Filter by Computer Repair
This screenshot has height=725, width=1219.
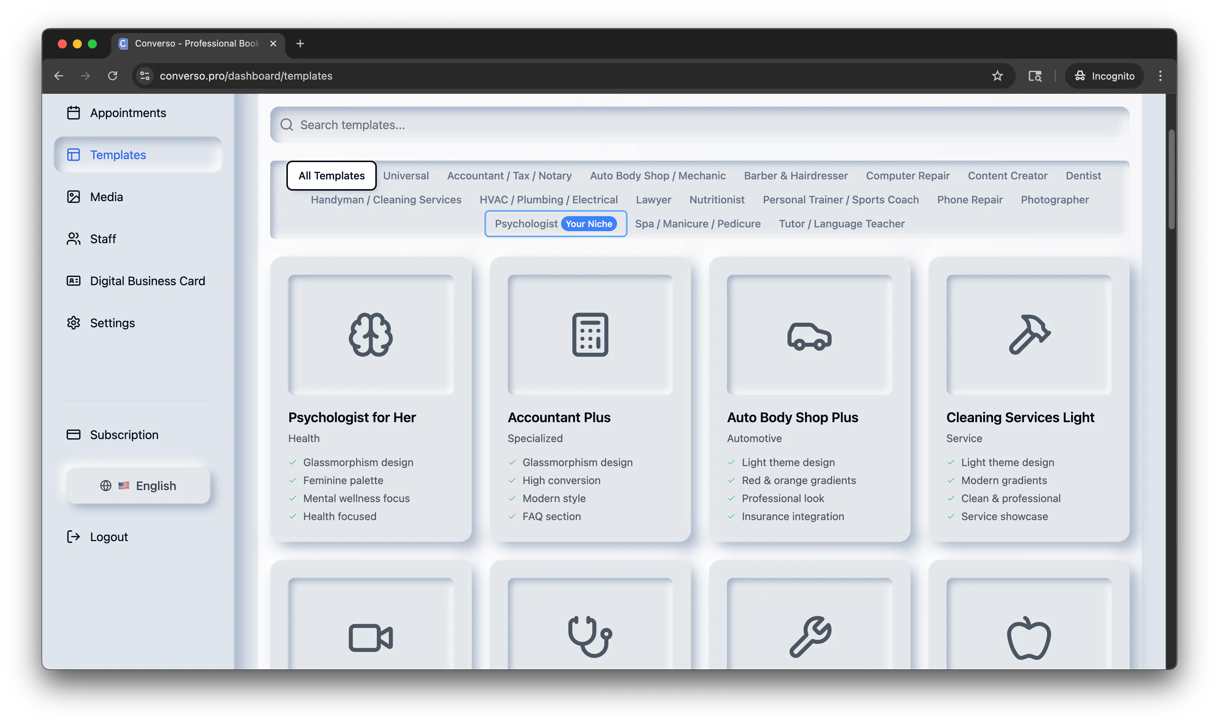coord(907,175)
